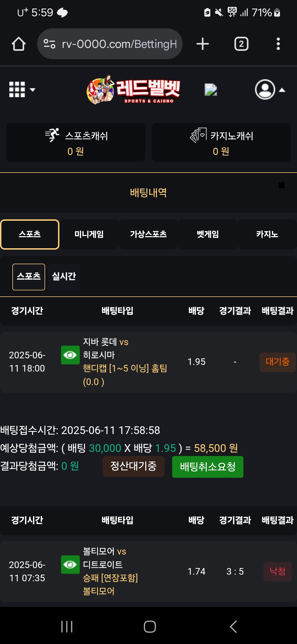This screenshot has width=297, height=644.
Task: Expand the user profile dropdown
Action: point(270,89)
